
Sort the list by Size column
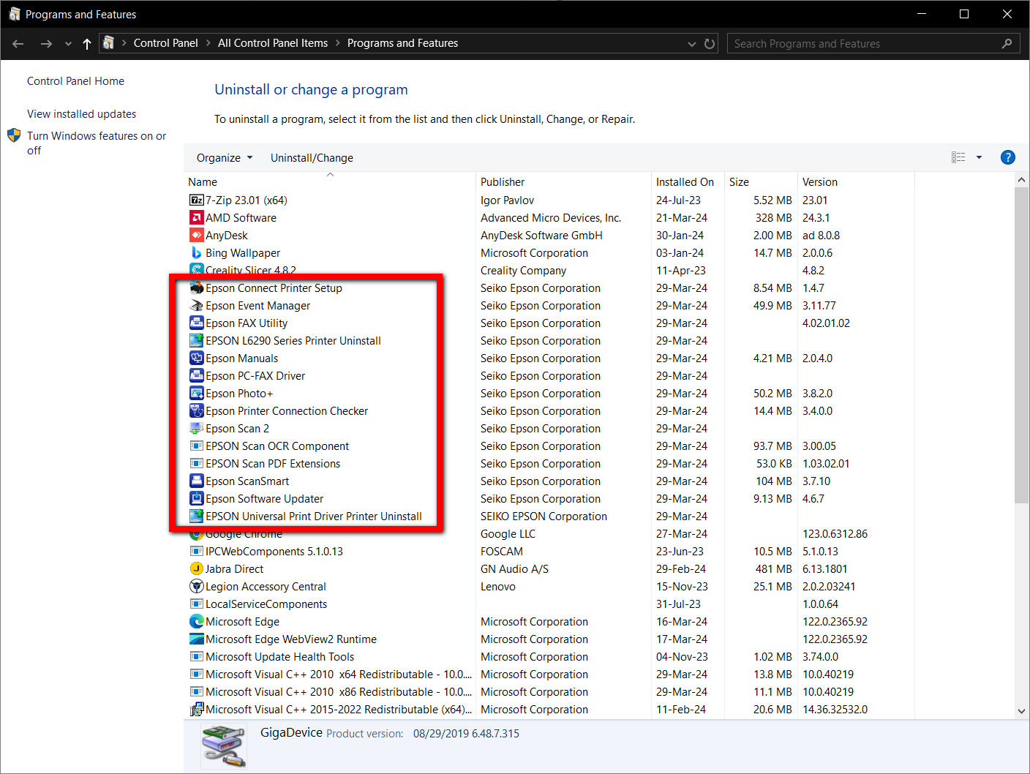761,182
